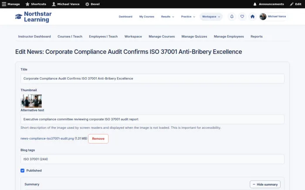
Task: Open My Courses in main navigation
Action: [147, 16]
